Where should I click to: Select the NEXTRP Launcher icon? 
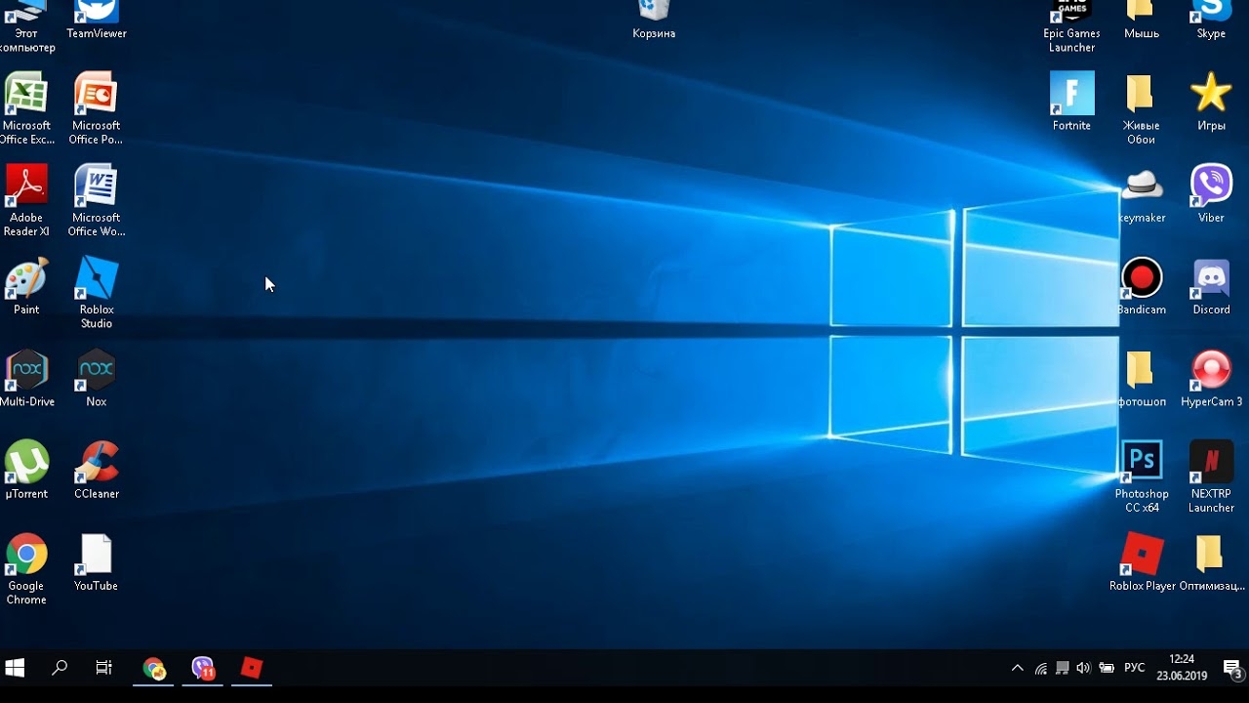coord(1211,476)
